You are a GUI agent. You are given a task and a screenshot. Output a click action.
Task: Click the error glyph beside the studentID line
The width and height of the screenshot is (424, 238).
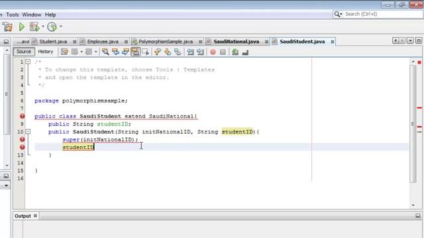(x=22, y=147)
